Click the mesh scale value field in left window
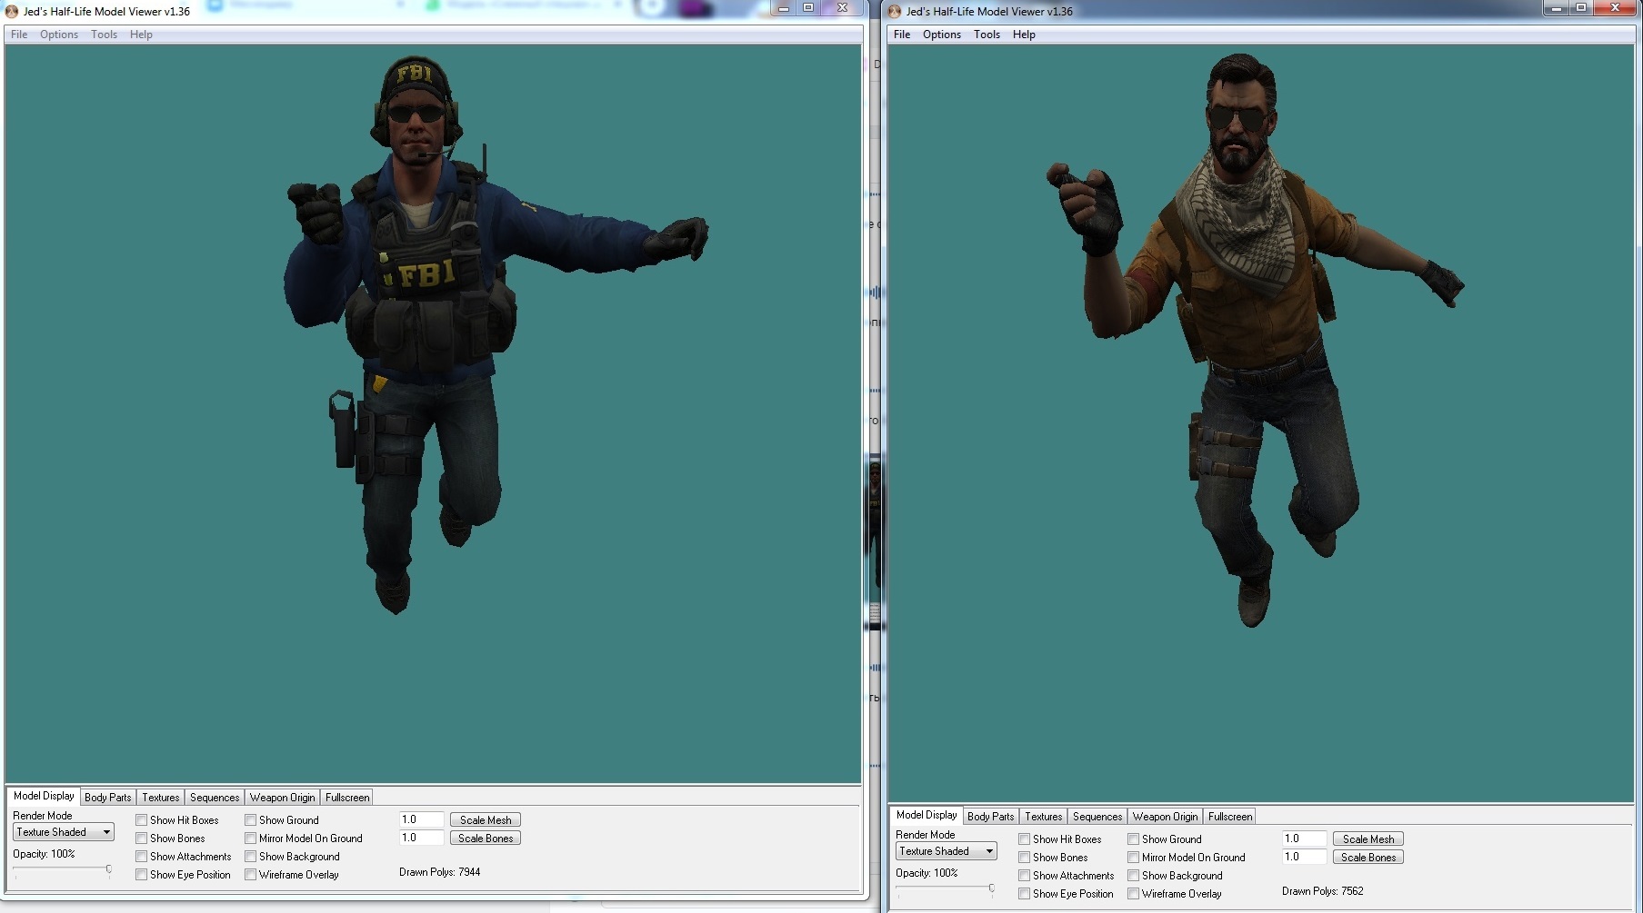Image resolution: width=1643 pixels, height=913 pixels. [x=421, y=819]
